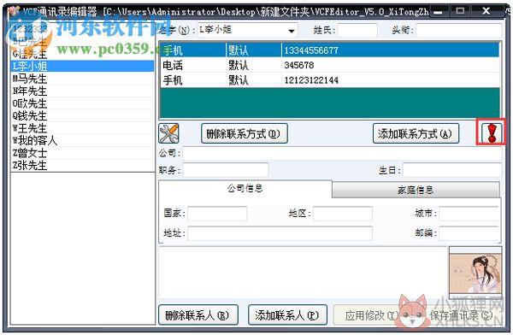
Task: Select the phone number 13344556677 row
Action: point(330,50)
